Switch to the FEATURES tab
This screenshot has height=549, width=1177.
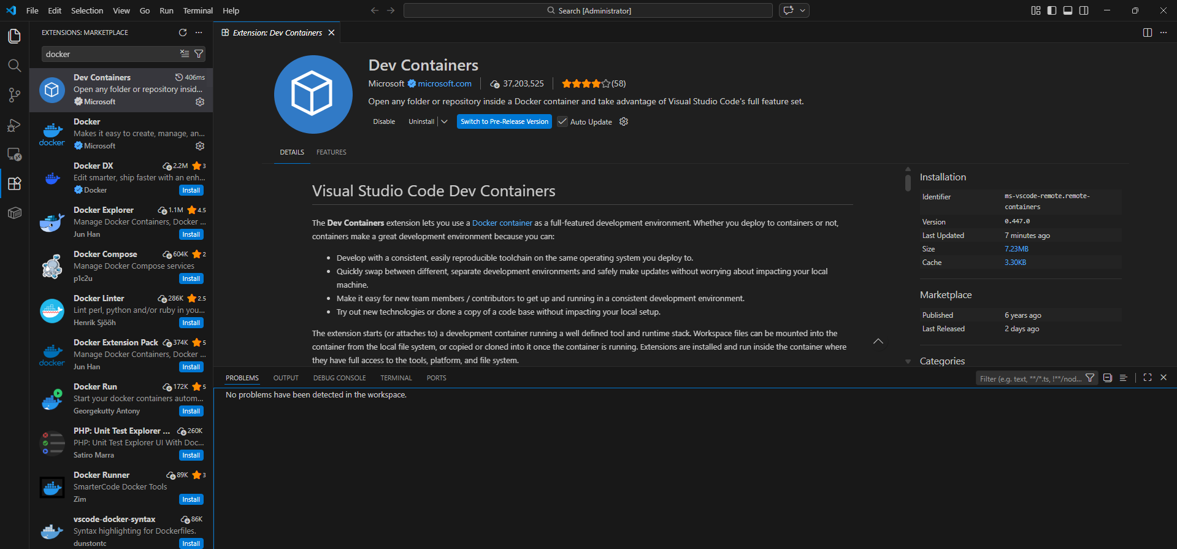point(331,152)
